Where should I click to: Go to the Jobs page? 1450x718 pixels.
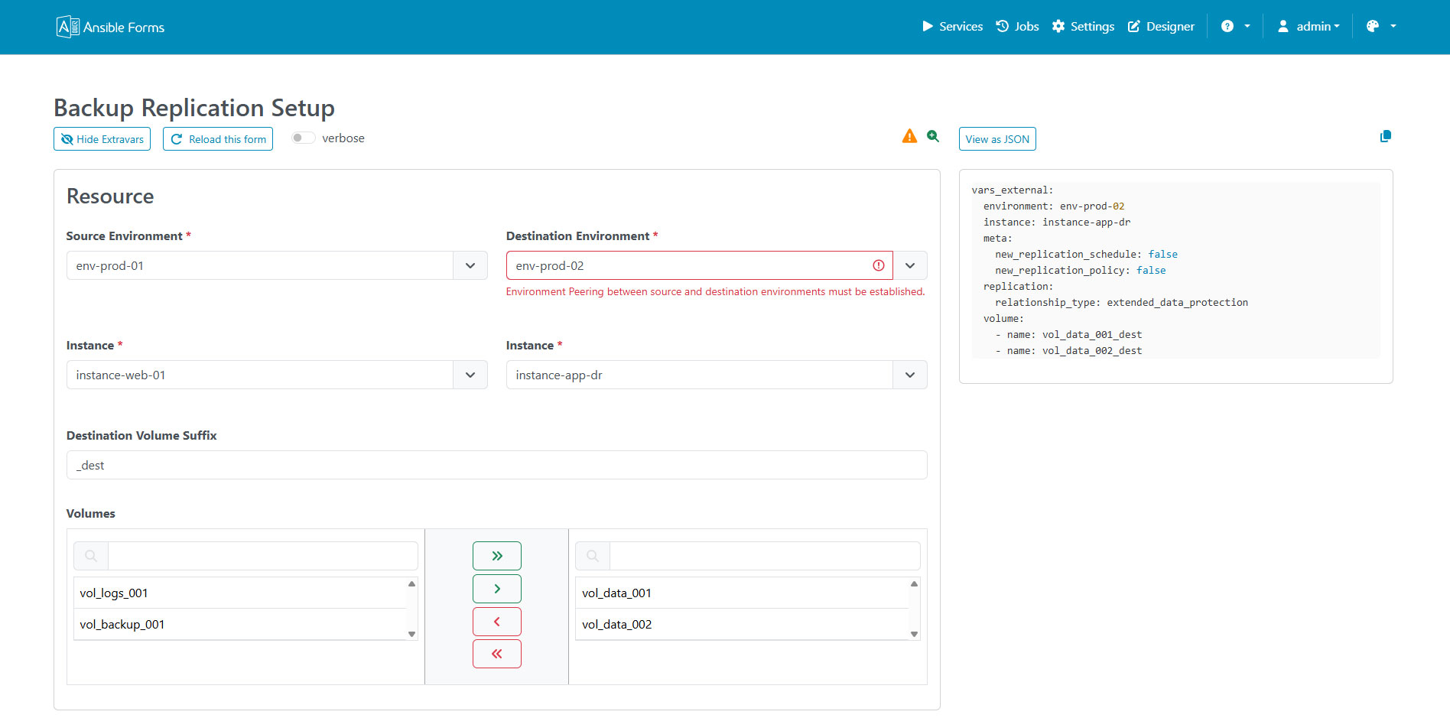pos(1017,26)
